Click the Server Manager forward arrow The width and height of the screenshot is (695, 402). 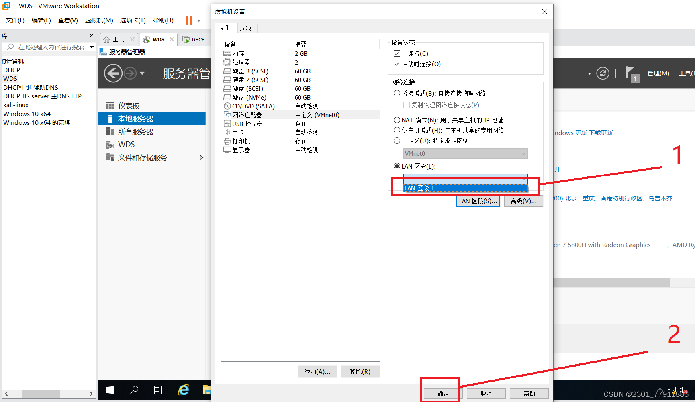(x=130, y=73)
